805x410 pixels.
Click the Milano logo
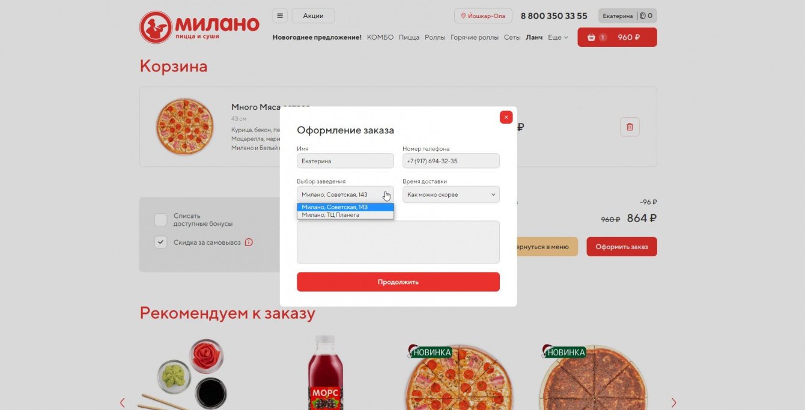click(x=199, y=27)
